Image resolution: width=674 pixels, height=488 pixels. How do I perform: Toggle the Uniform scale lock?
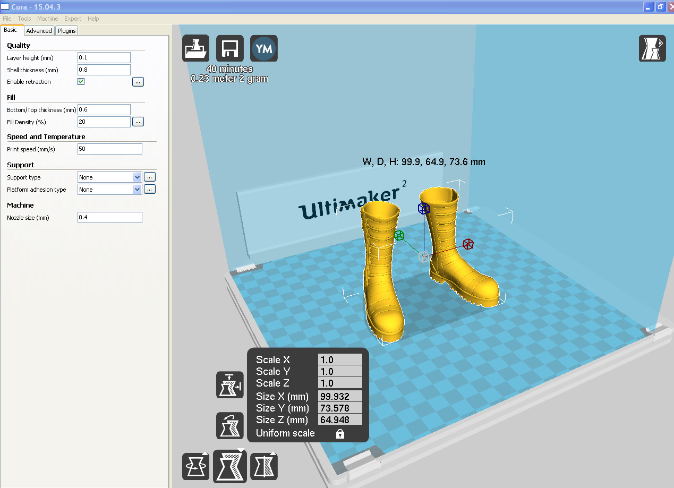340,434
